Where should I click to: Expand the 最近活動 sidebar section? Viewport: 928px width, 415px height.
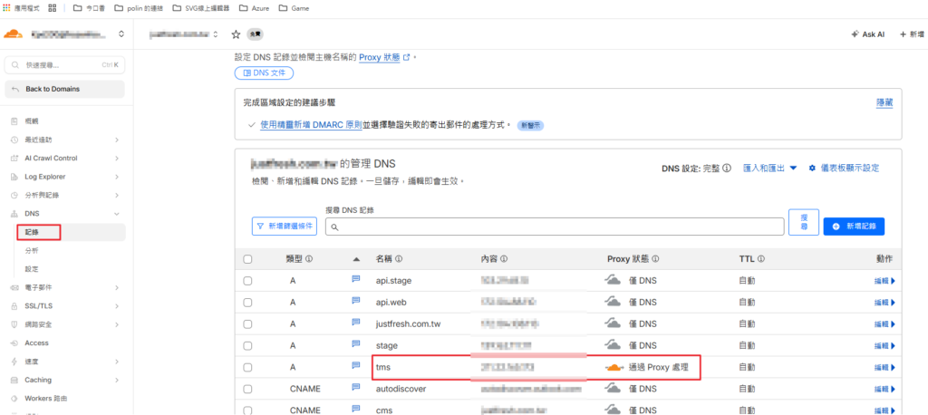(x=117, y=140)
